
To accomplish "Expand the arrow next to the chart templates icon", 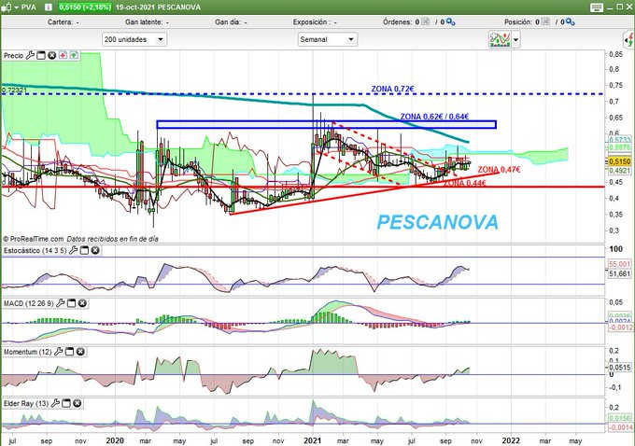I will [515, 40].
